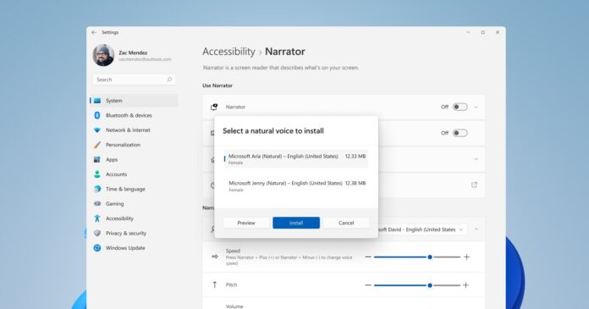The width and height of the screenshot is (589, 309).
Task: Click the Preview button in dialog
Action: point(246,223)
